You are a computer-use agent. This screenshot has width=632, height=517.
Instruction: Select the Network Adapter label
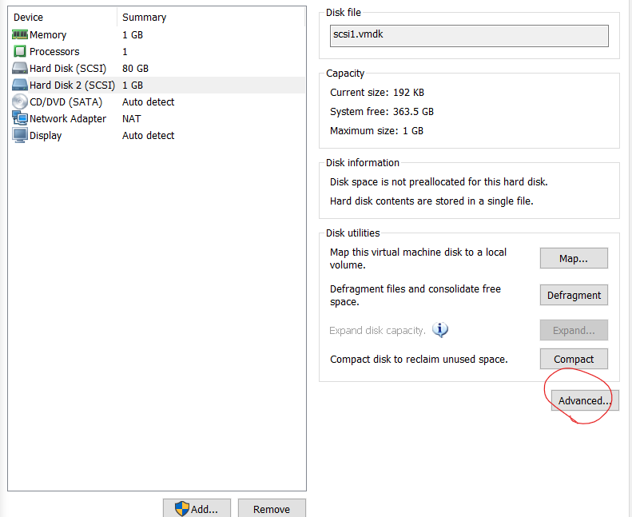[x=68, y=119]
